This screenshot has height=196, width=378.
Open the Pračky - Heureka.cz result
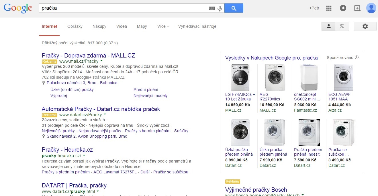click(x=67, y=150)
